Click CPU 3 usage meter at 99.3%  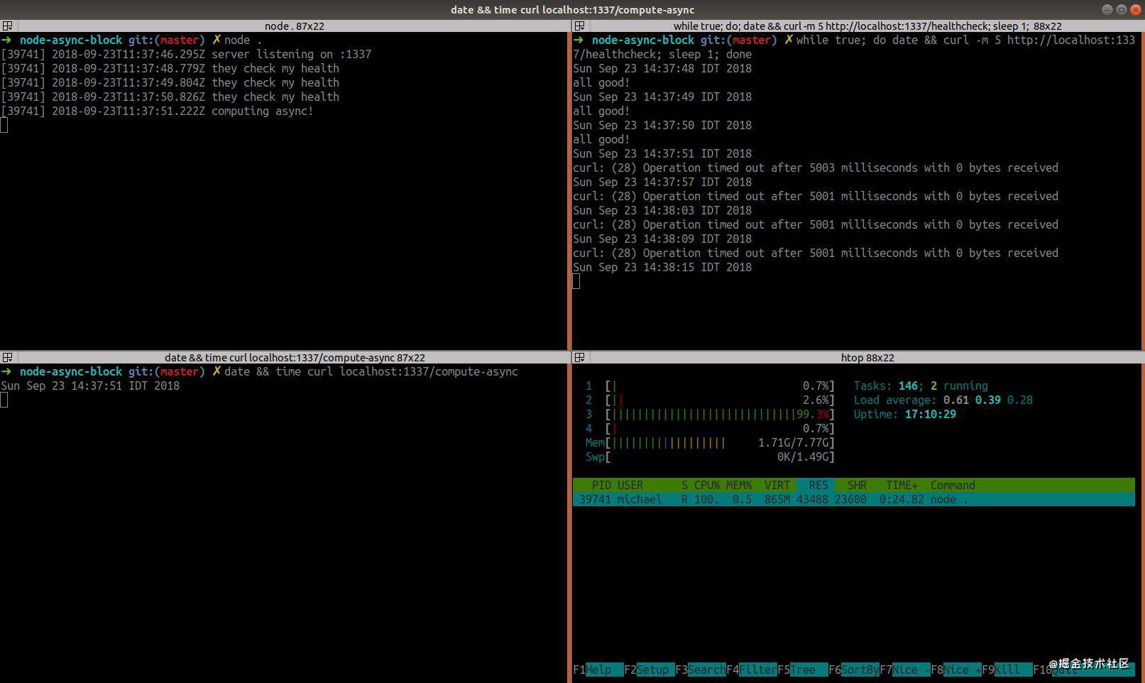[710, 414]
